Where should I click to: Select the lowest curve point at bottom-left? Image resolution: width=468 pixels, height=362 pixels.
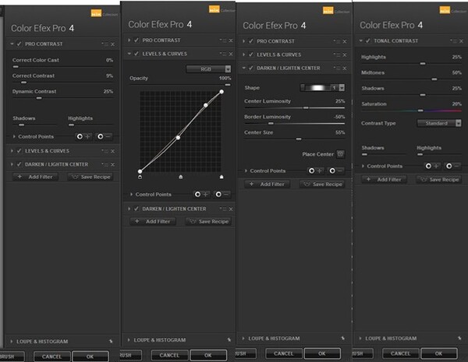coord(140,171)
